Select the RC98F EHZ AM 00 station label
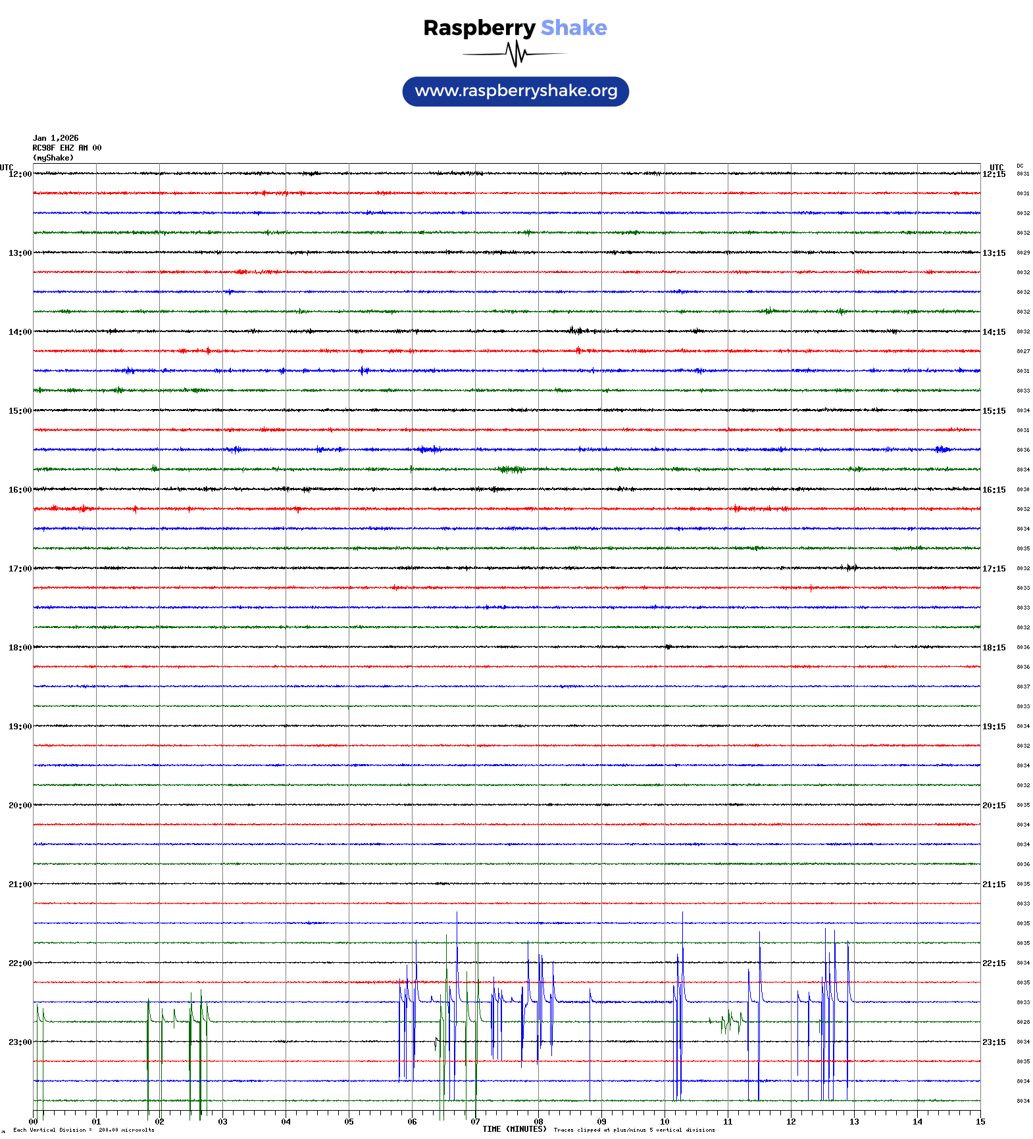The image size is (1033, 1139). (x=67, y=148)
